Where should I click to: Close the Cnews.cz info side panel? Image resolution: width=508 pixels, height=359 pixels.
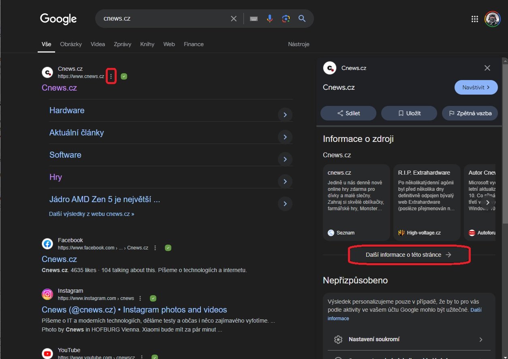[x=487, y=68]
